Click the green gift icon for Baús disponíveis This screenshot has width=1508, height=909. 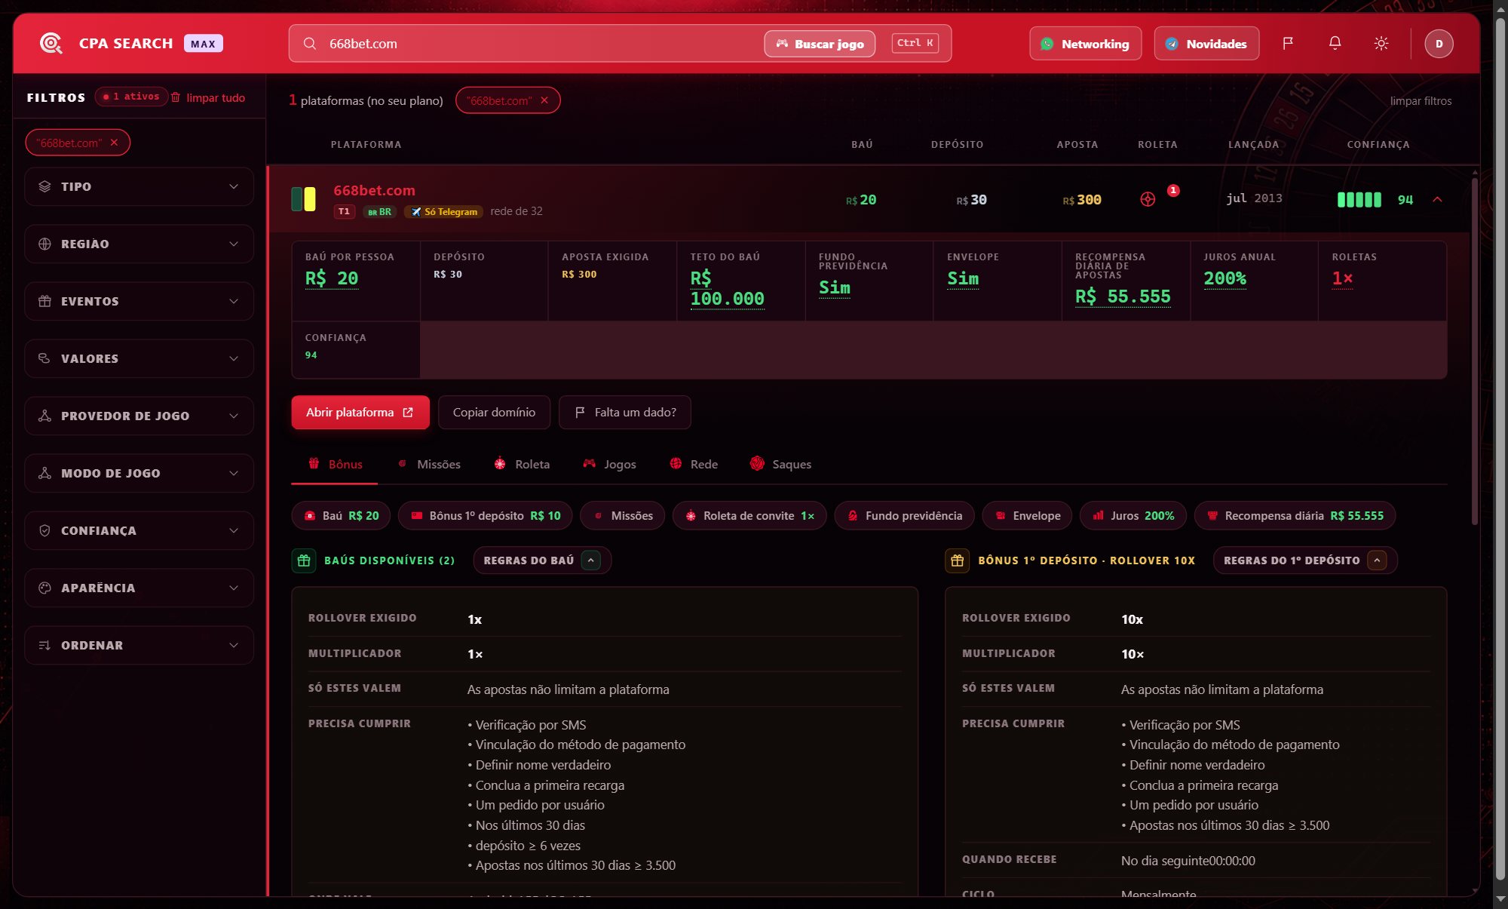pyautogui.click(x=304, y=560)
